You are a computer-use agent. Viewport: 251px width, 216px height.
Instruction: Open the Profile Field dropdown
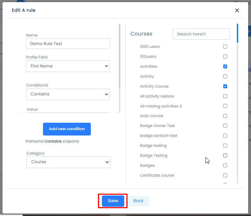(x=68, y=66)
